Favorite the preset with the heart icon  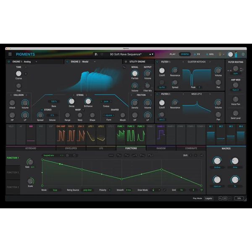(102, 54)
